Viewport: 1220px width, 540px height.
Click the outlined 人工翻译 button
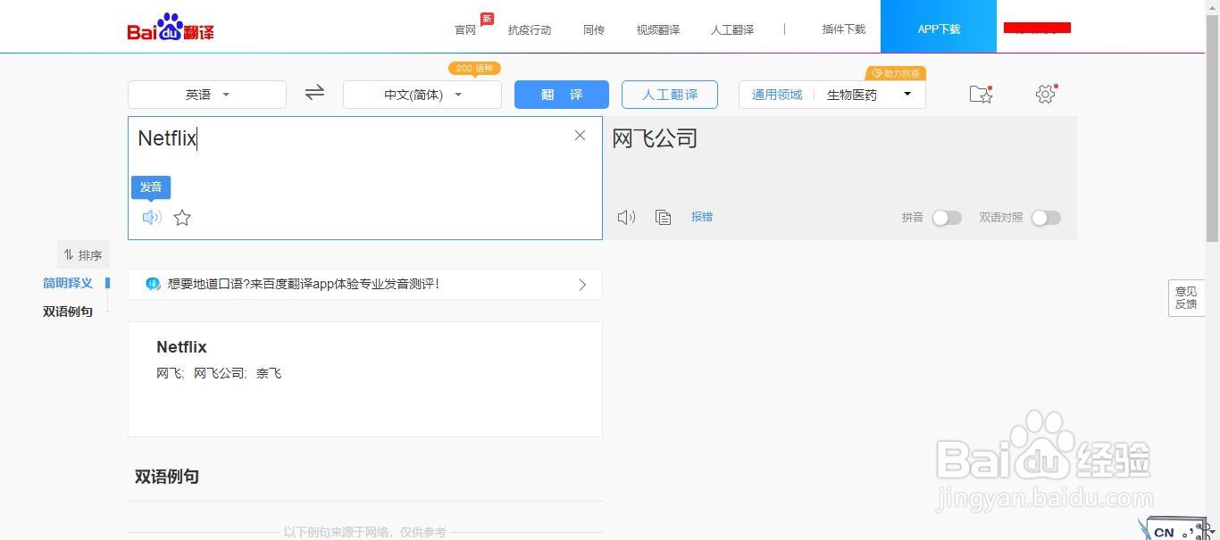click(670, 95)
